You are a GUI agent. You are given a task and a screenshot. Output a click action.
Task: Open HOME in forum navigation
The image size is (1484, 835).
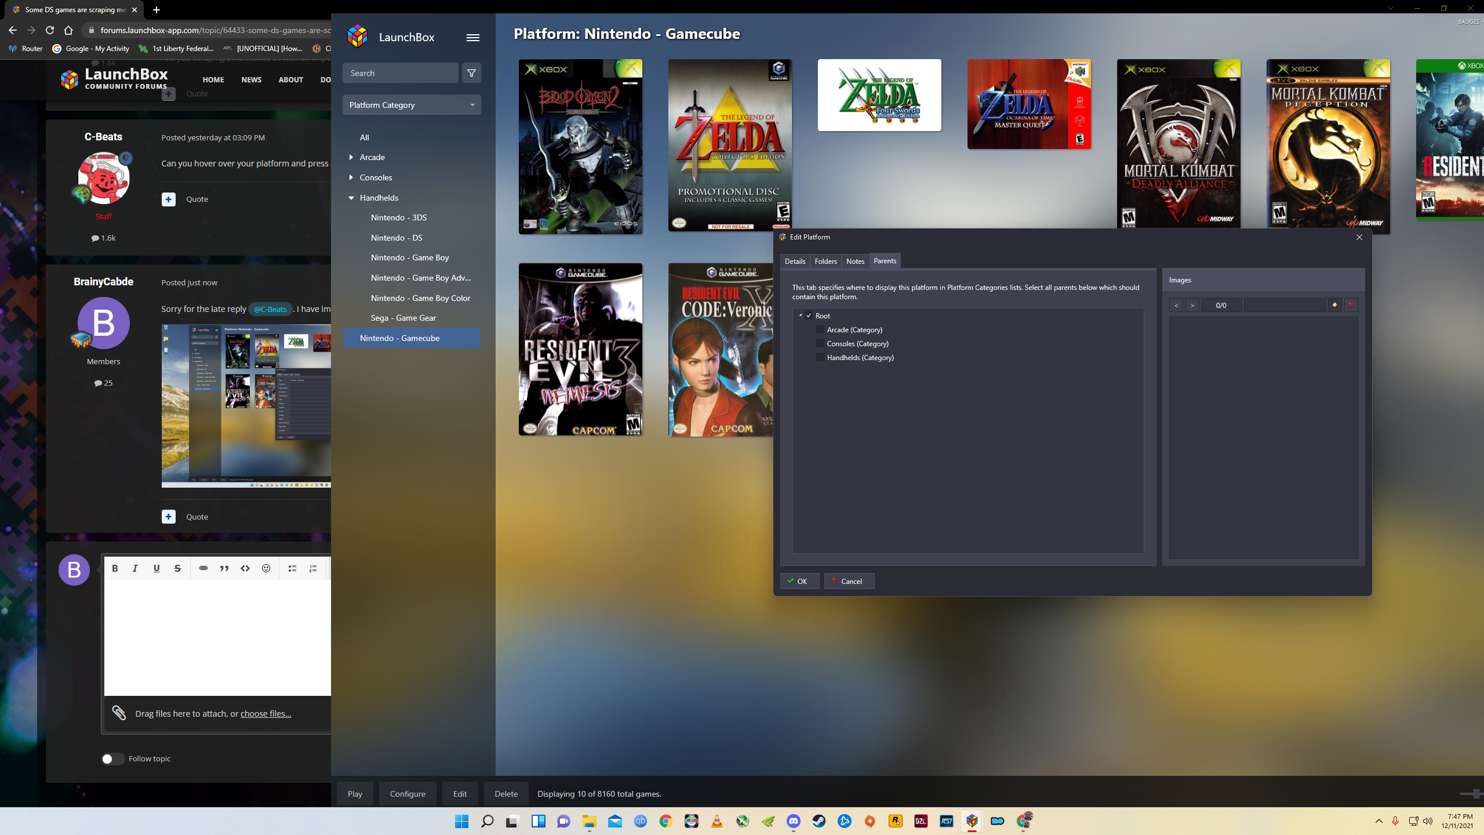point(213,80)
